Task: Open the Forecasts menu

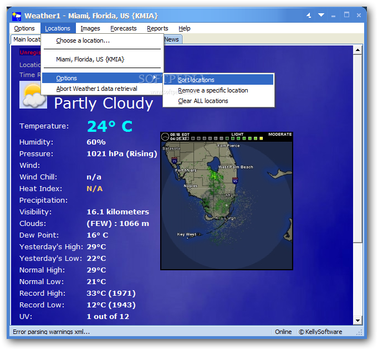Action: pos(124,28)
